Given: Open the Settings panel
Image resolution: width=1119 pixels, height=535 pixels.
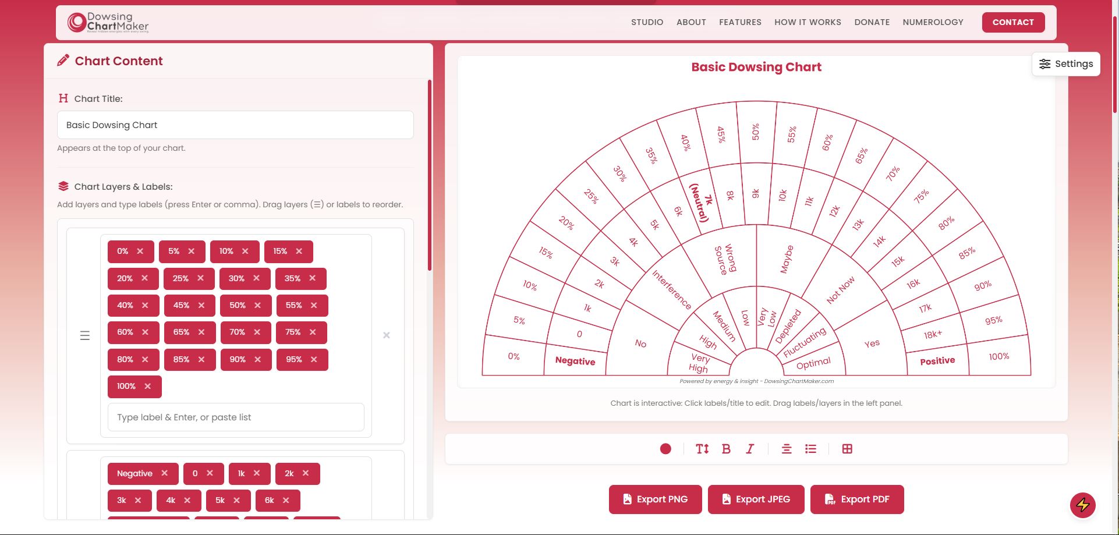Looking at the screenshot, I should [x=1066, y=64].
